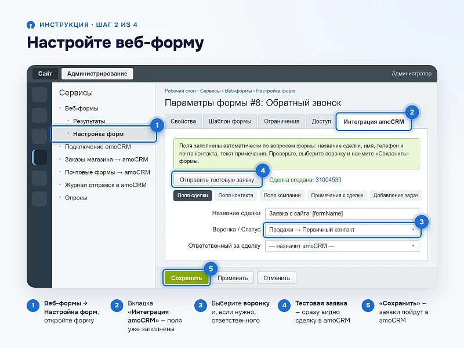Select the Поля компании sub-tab
Screen dimensions: 464x348
pyautogui.click(x=282, y=195)
